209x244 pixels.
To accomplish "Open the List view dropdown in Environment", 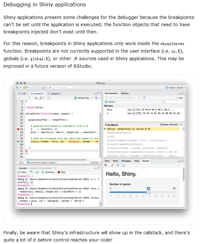I will click(180, 98).
